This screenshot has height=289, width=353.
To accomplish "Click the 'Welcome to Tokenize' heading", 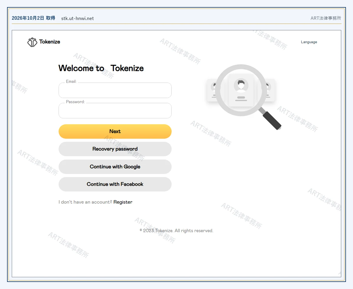I will pos(101,68).
